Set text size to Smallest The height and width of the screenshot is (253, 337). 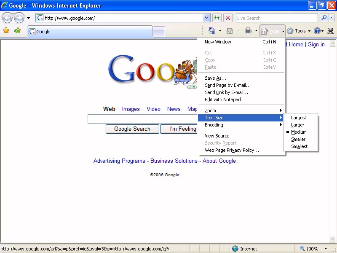tap(301, 146)
